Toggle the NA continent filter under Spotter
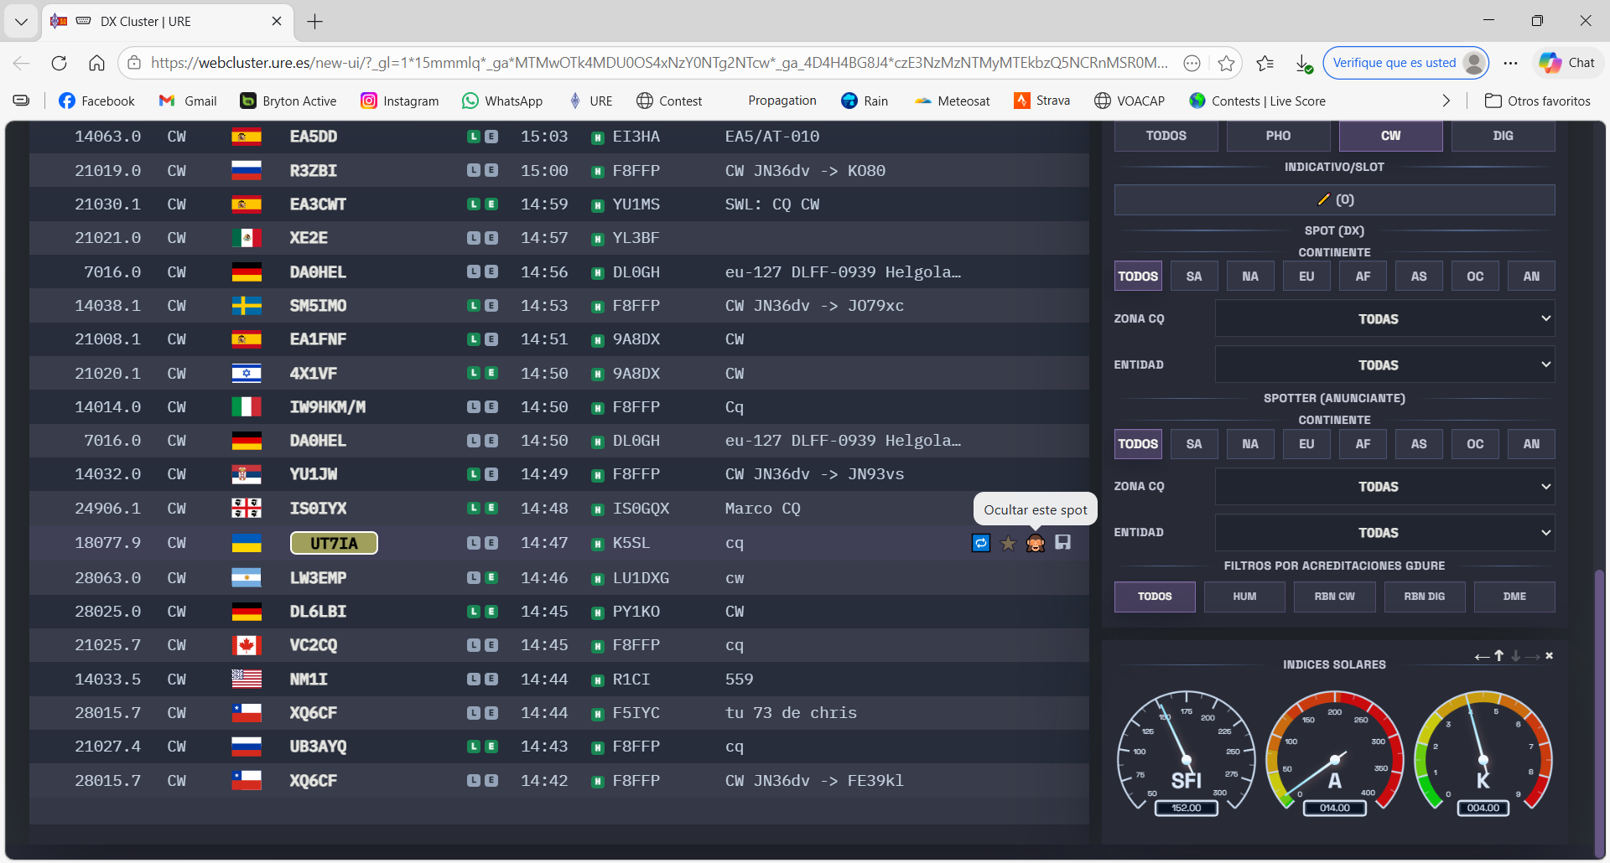This screenshot has height=863, width=1610. point(1250,444)
